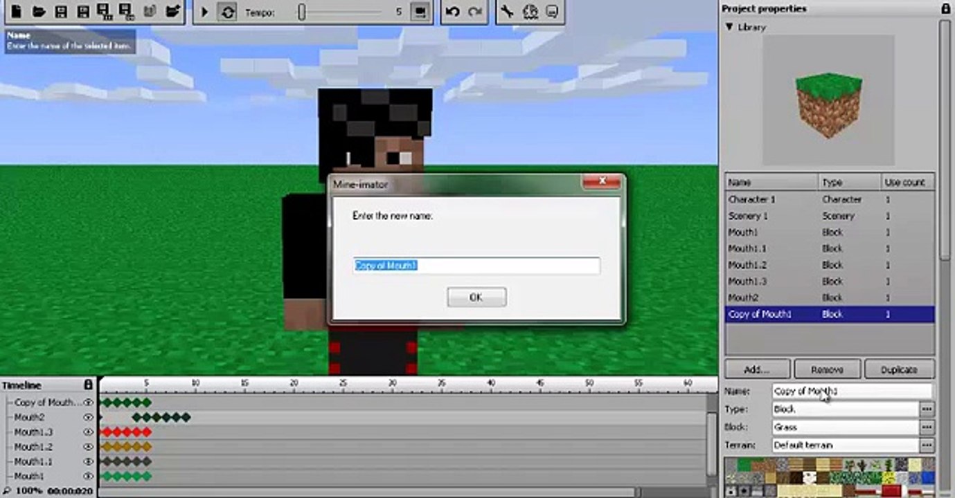Click the last icon in the top toolbar

pos(552,12)
